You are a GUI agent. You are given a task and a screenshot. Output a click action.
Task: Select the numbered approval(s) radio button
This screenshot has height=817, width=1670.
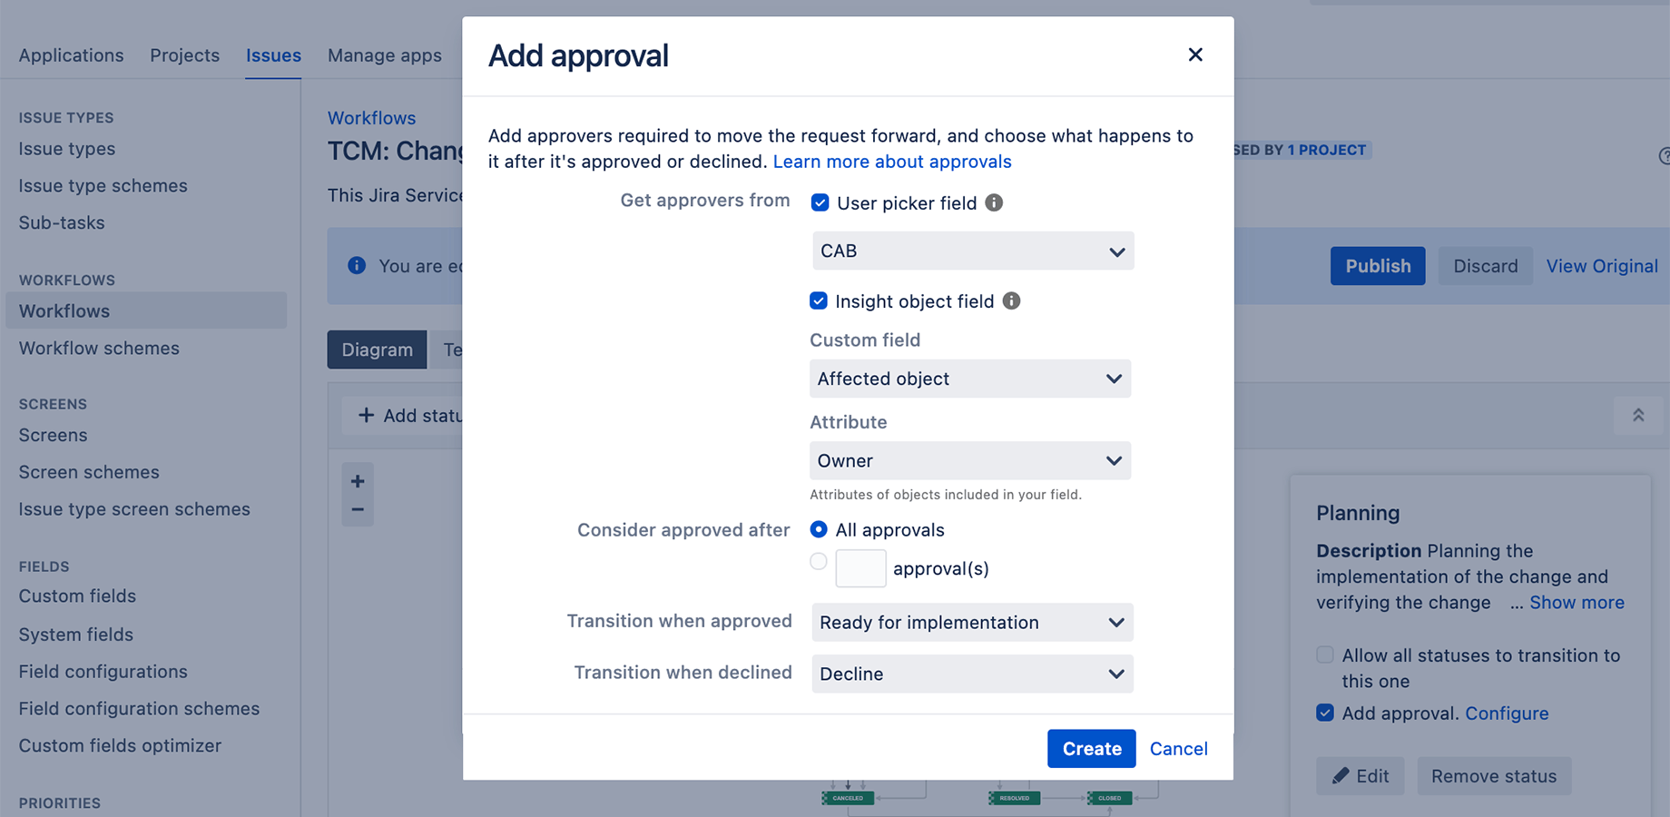[819, 561]
